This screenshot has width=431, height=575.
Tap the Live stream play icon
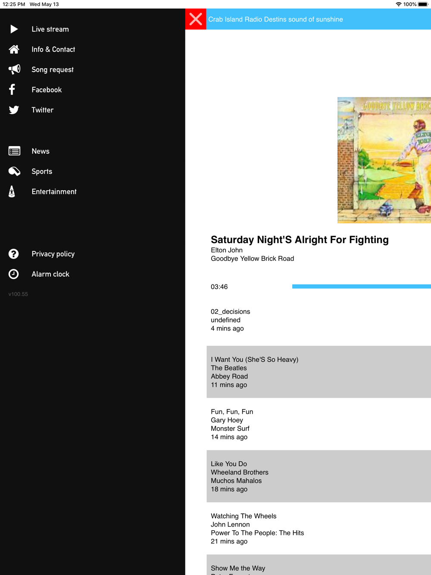point(14,29)
